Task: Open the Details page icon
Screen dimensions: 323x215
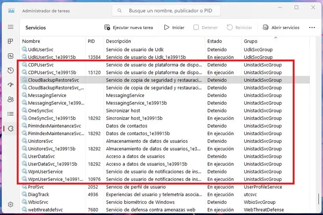Action: click(x=11, y=114)
